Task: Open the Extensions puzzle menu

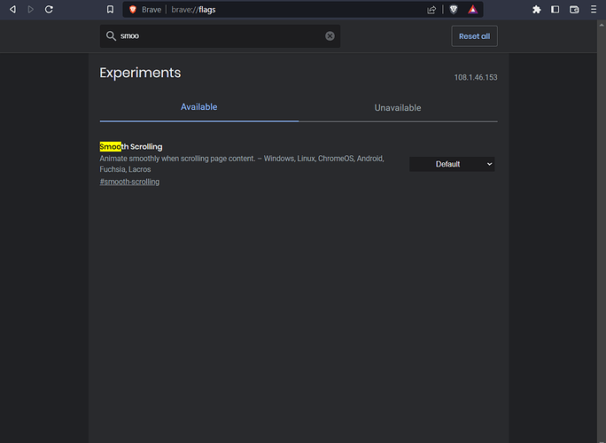Action: coord(536,9)
